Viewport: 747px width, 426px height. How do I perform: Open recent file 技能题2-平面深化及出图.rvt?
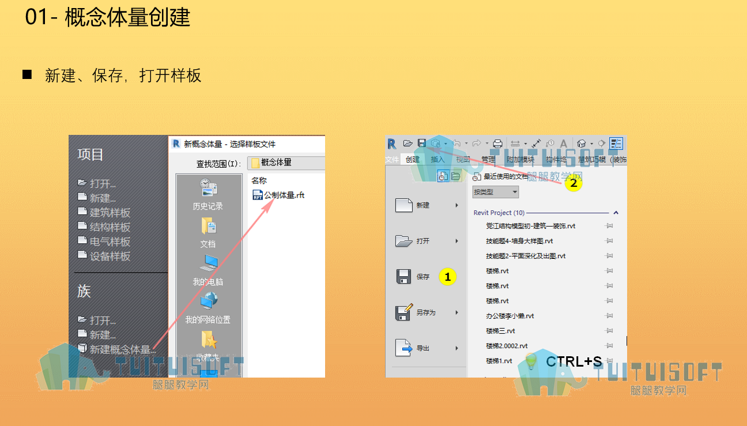(526, 256)
